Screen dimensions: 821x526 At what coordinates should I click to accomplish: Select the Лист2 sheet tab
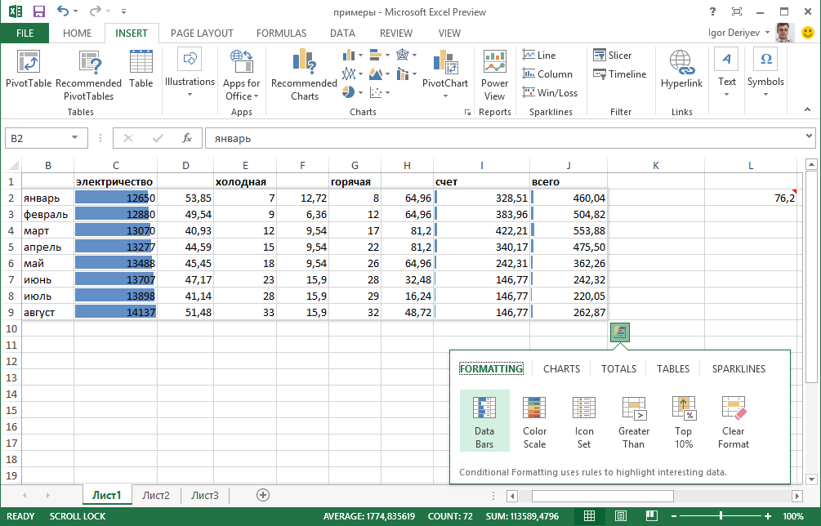click(x=156, y=495)
